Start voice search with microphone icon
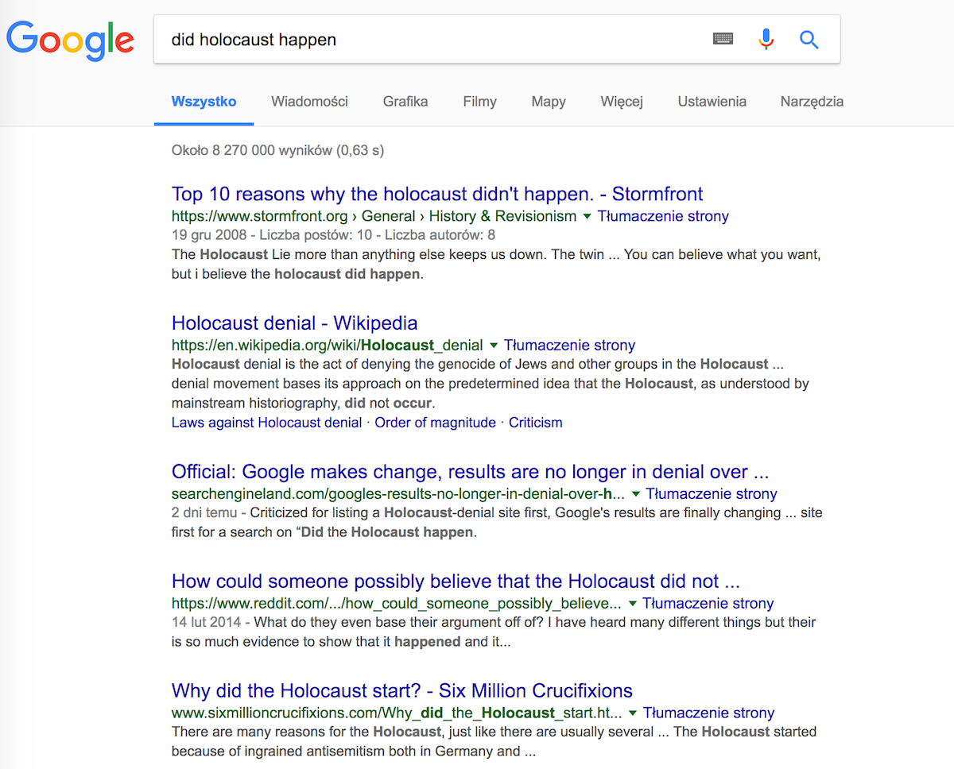954x769 pixels. (x=766, y=39)
